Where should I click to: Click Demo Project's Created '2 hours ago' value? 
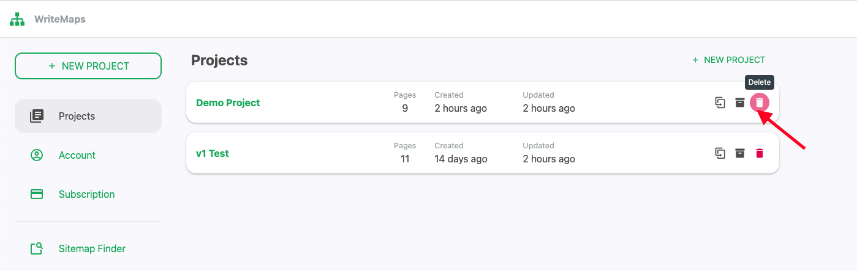461,108
